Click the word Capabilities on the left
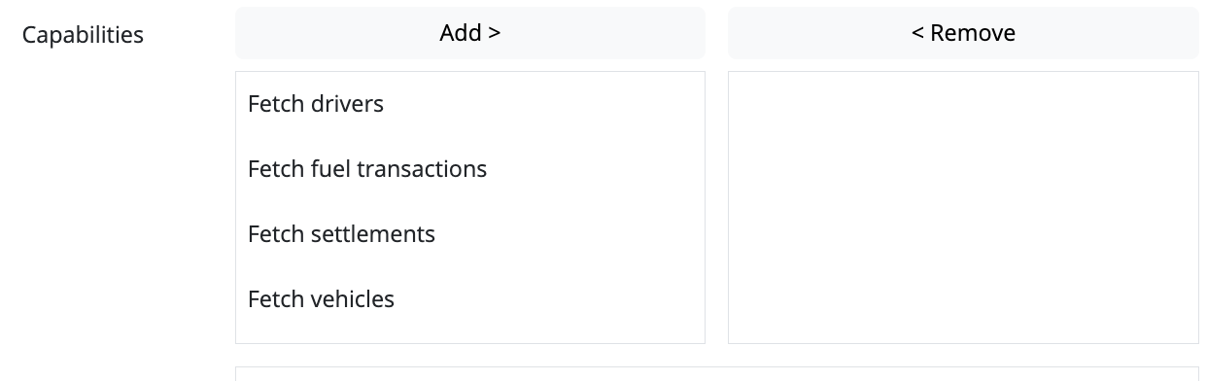1207x381 pixels. (x=83, y=35)
